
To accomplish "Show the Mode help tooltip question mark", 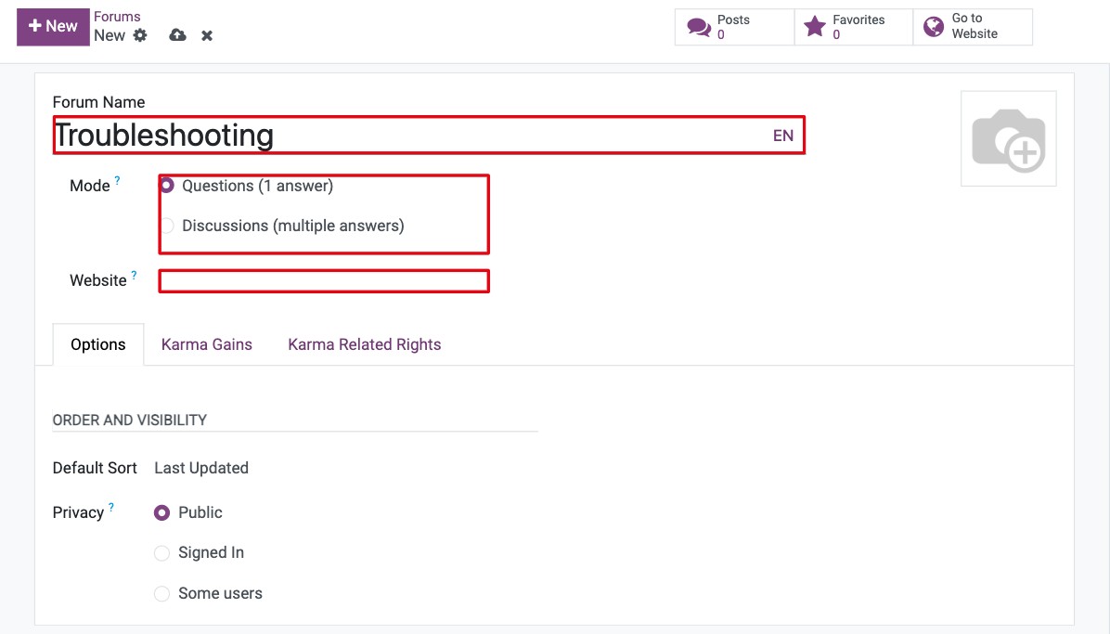I will click(x=118, y=181).
